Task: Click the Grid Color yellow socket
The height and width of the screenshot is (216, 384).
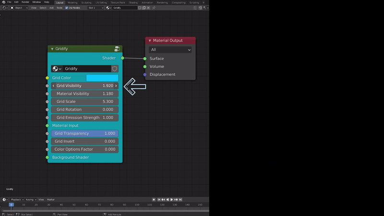Action: click(x=47, y=78)
